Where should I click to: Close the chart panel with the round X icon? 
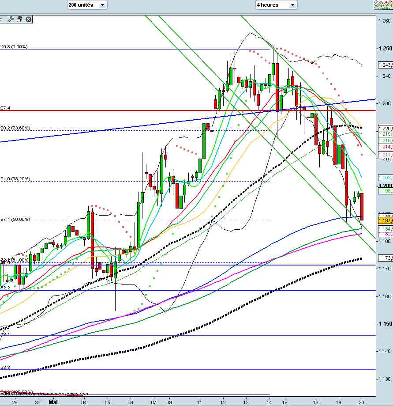click(29, 19)
